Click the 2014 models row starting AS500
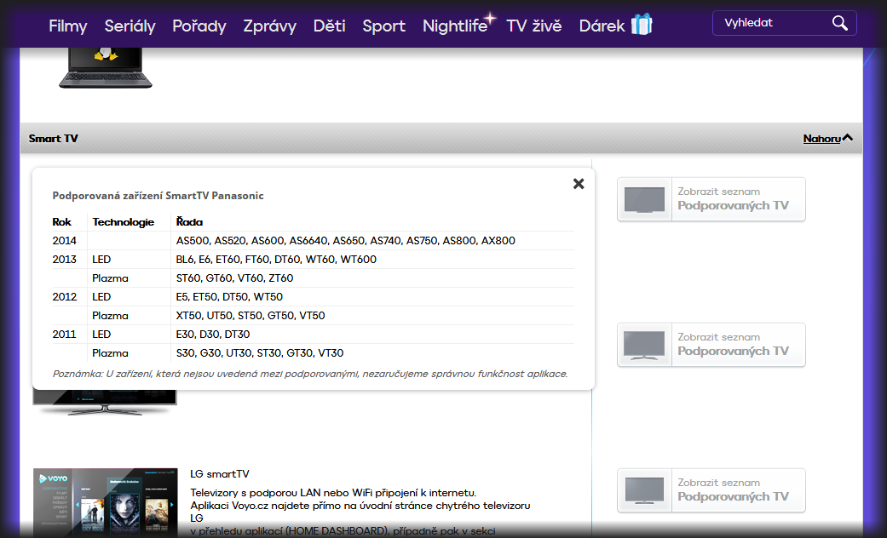Viewport: 887px width, 538px height. click(346, 241)
